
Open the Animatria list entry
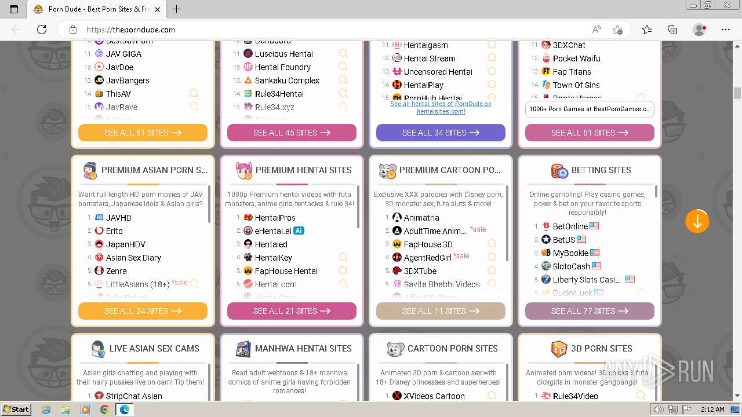[421, 217]
